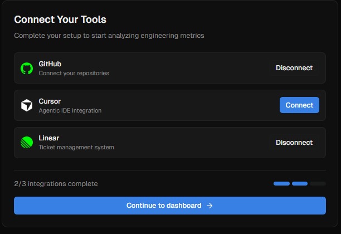Disconnect the GitHub integration

click(x=294, y=68)
